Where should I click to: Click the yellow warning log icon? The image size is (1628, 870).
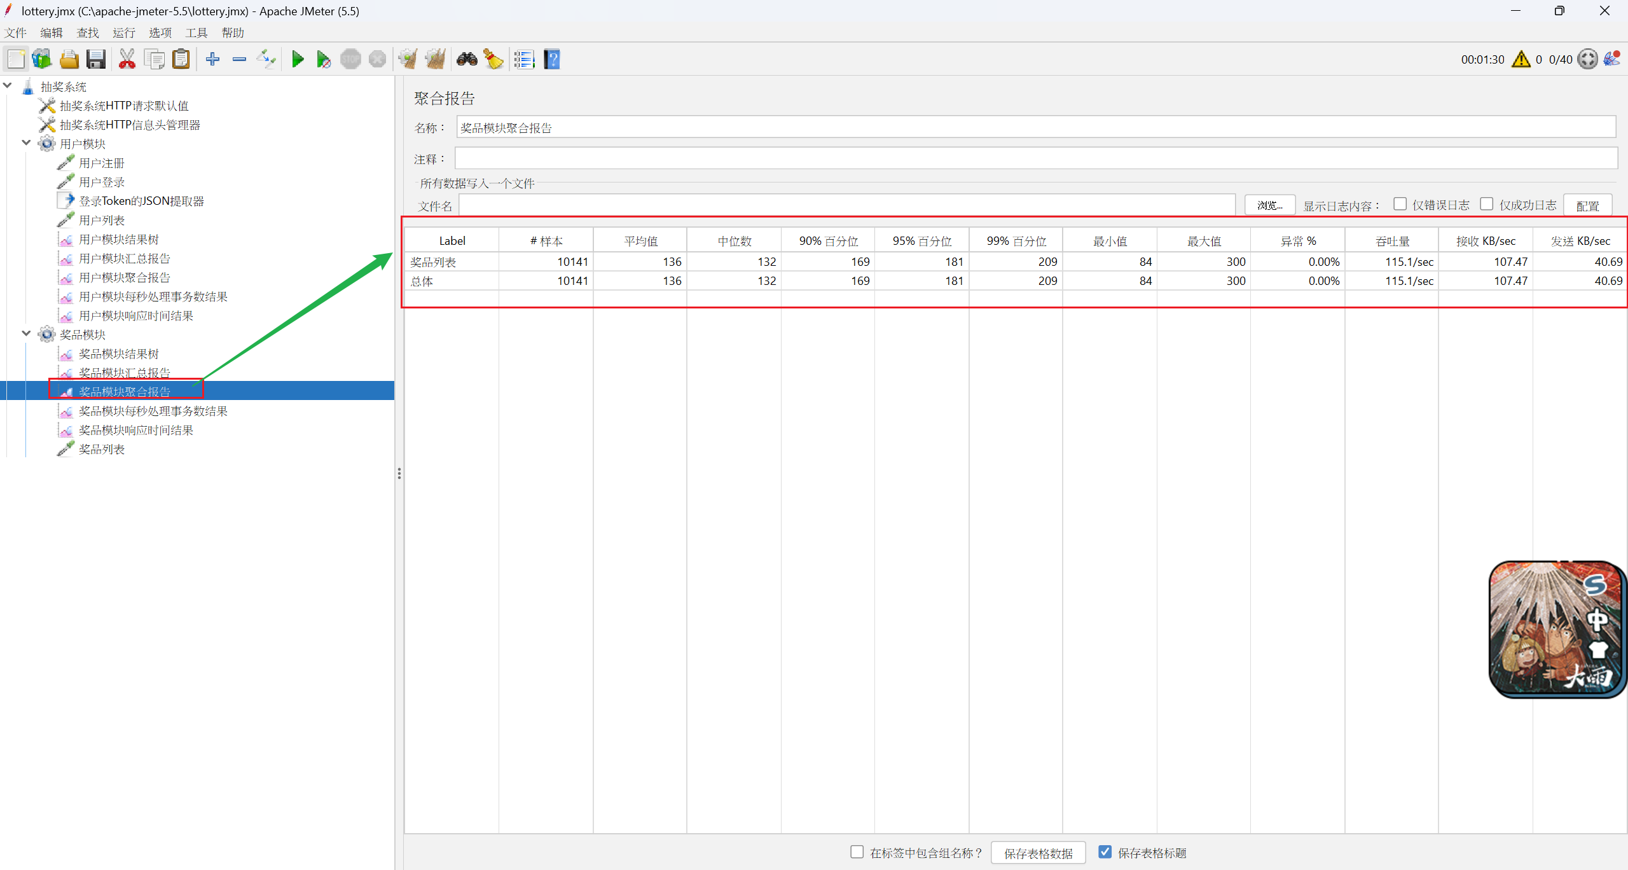(x=1521, y=60)
